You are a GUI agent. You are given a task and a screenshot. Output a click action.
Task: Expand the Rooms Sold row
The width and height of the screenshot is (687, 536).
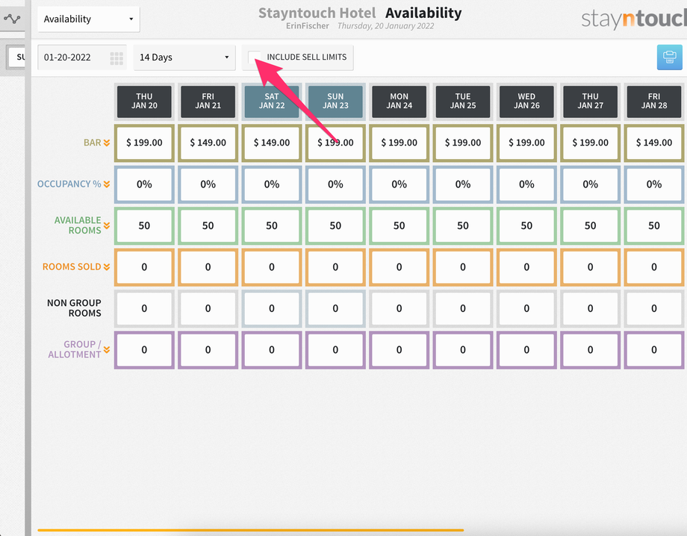click(107, 267)
